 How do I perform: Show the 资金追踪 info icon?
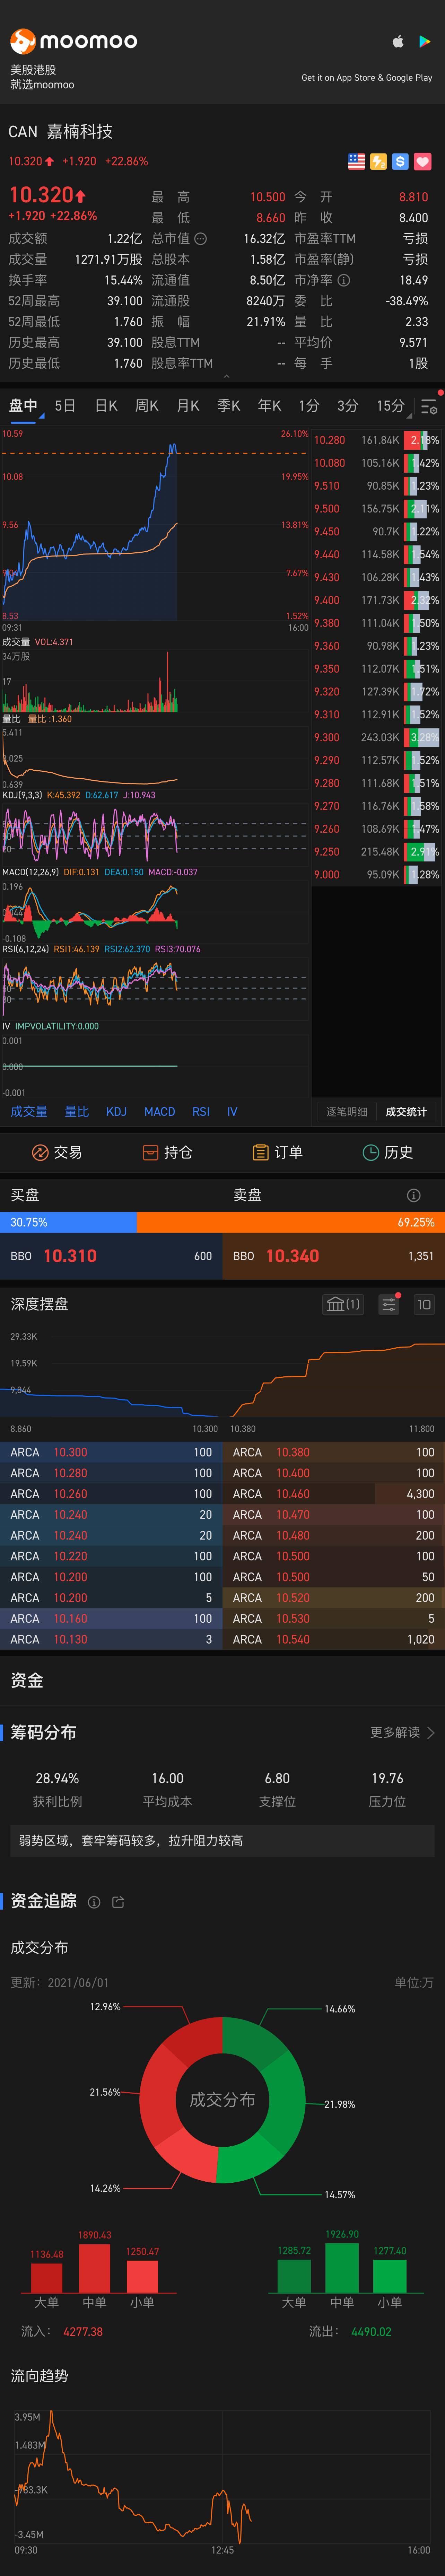coord(94,1902)
